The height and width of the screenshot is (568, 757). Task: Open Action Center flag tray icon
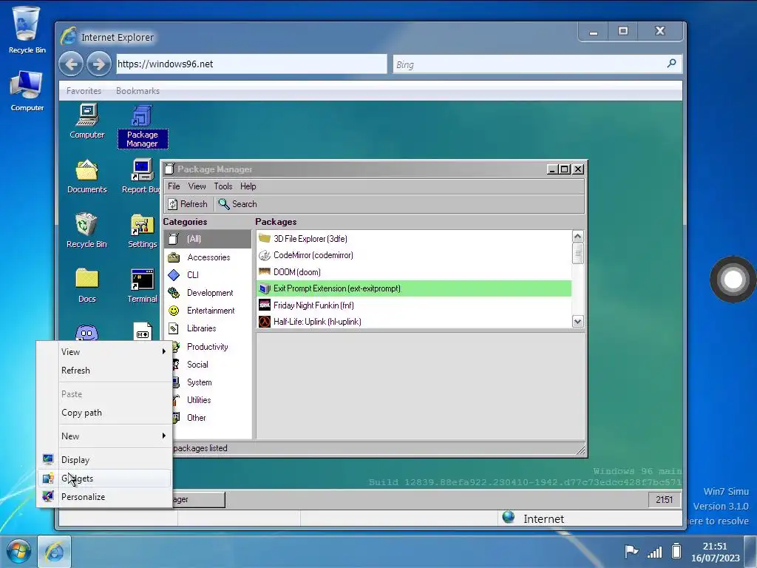point(631,551)
